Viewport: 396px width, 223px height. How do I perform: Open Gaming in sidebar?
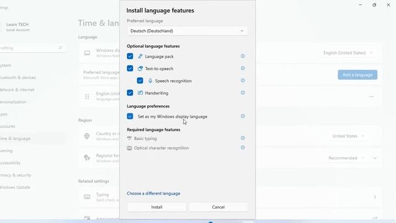pyautogui.click(x=6, y=151)
